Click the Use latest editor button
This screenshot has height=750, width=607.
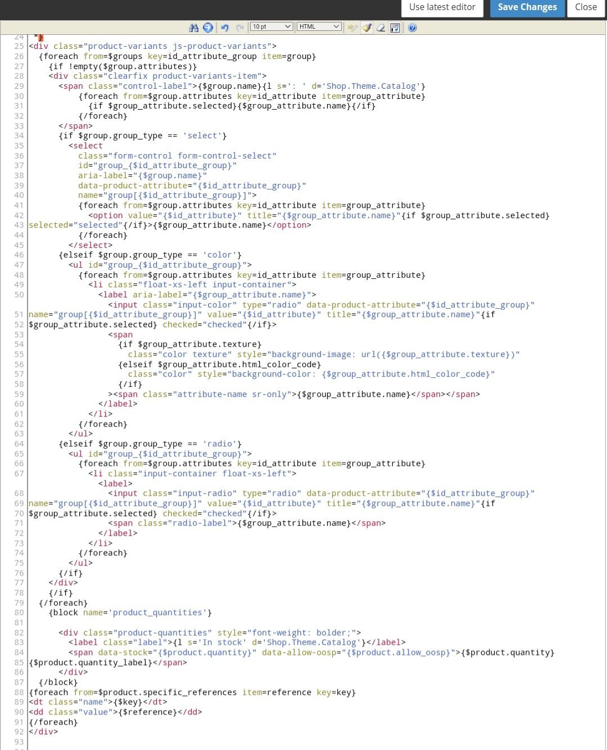coord(442,7)
